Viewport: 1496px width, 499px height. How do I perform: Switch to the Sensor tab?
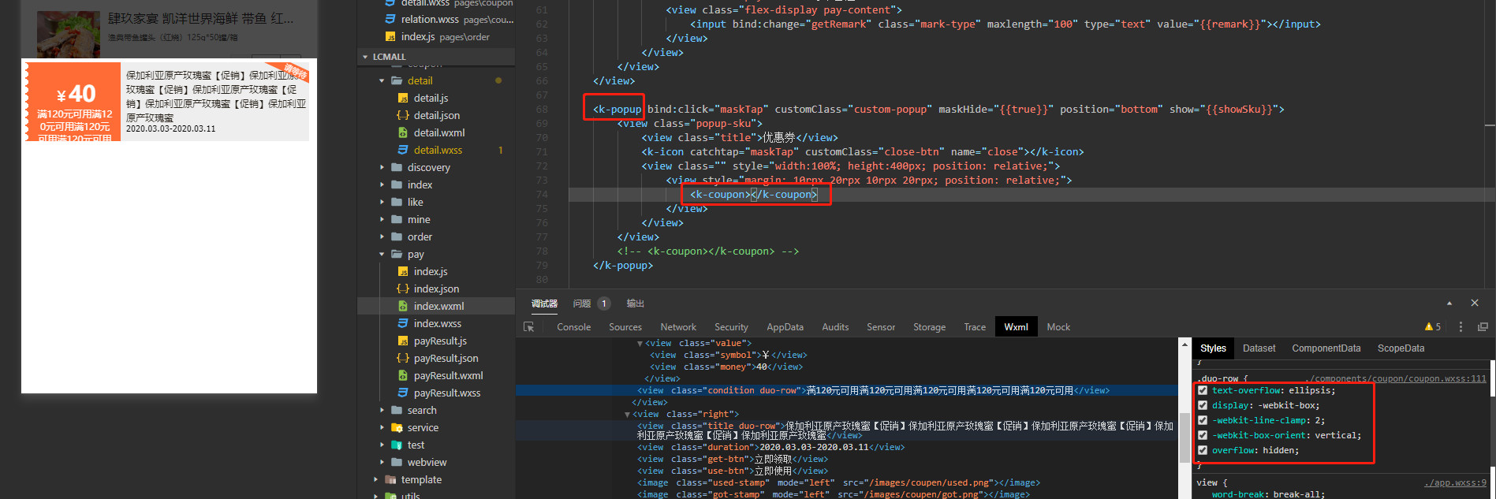881,327
